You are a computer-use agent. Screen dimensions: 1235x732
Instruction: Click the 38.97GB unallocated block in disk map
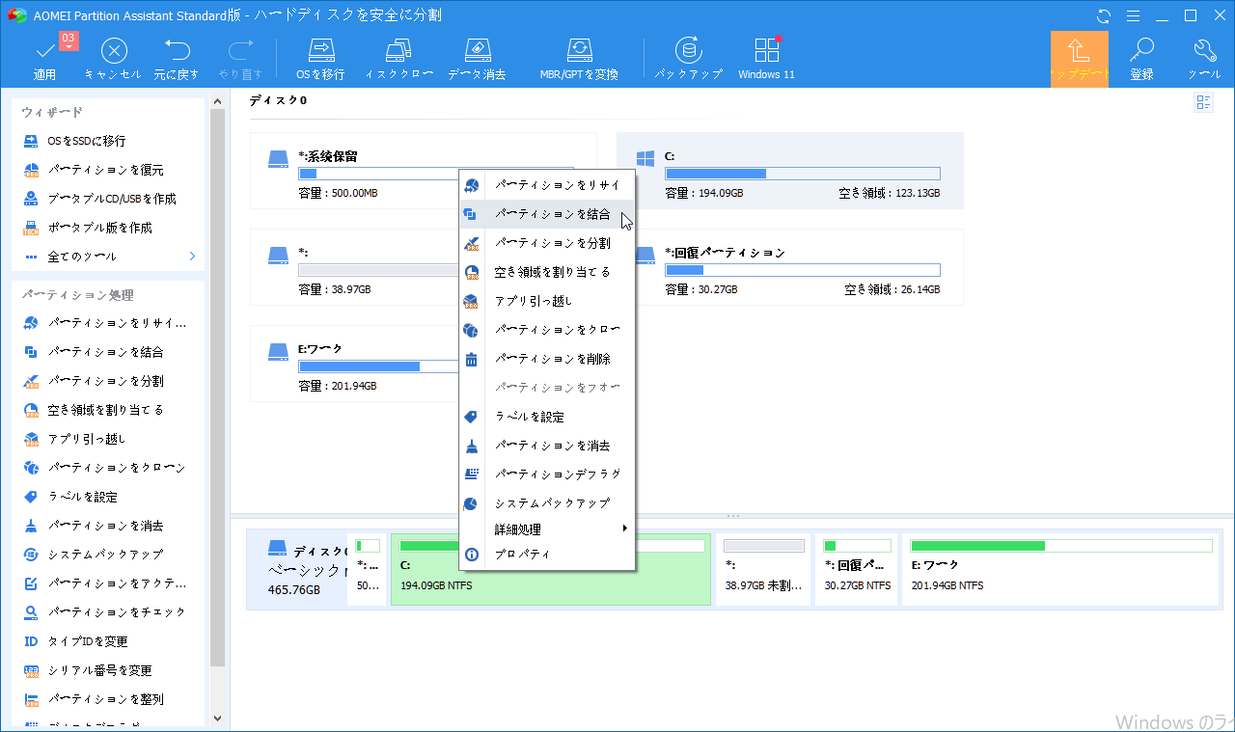click(765, 570)
